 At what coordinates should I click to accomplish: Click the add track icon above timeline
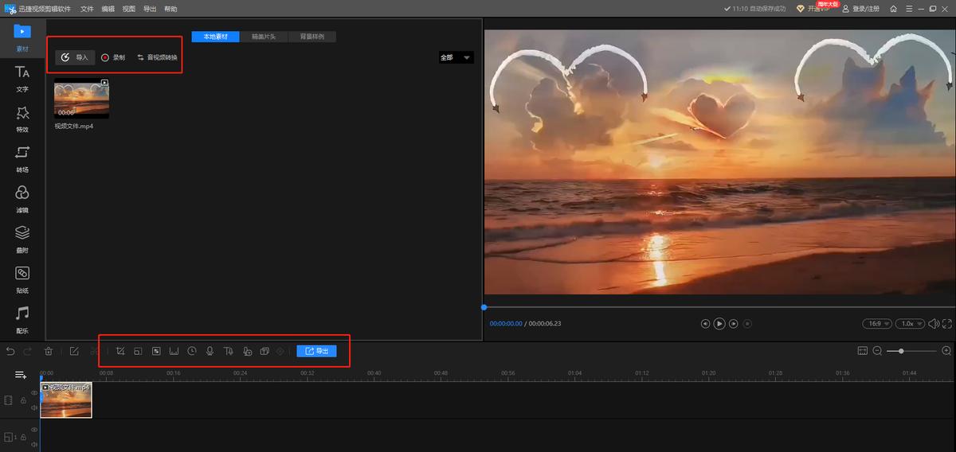point(21,375)
